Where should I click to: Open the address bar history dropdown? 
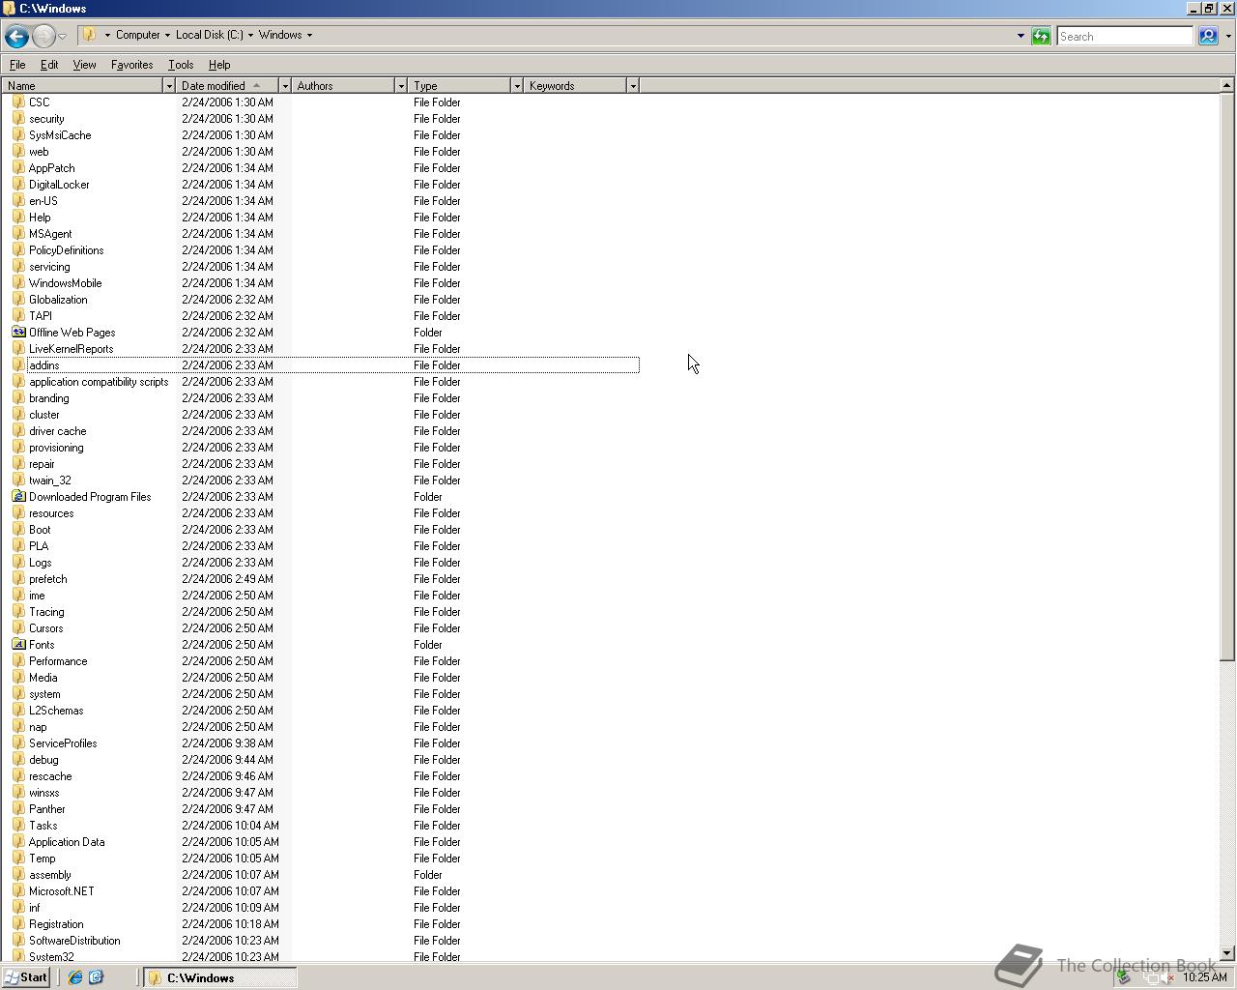click(1021, 36)
